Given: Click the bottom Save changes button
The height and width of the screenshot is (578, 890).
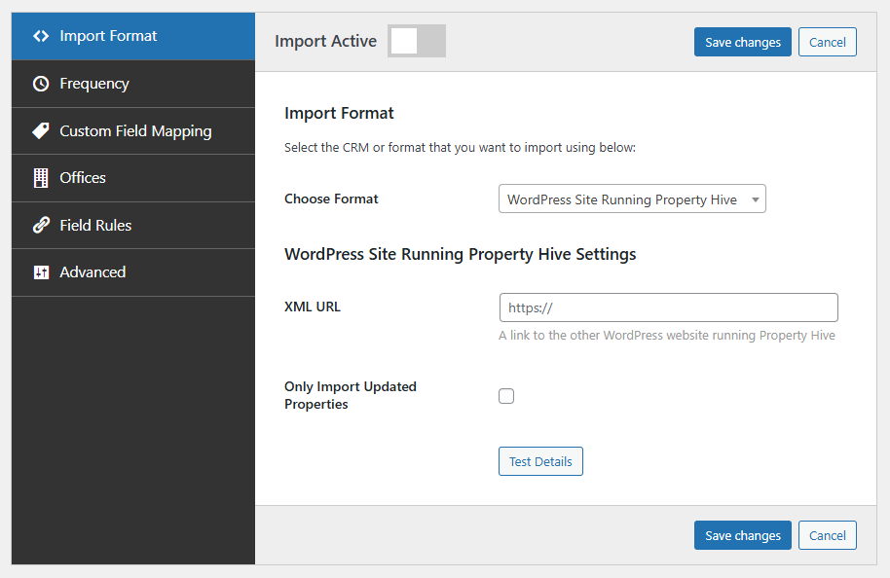Looking at the screenshot, I should [742, 535].
